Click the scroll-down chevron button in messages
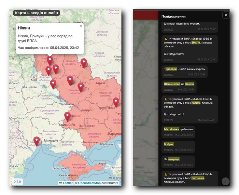The image size is (239, 195). 225,181
